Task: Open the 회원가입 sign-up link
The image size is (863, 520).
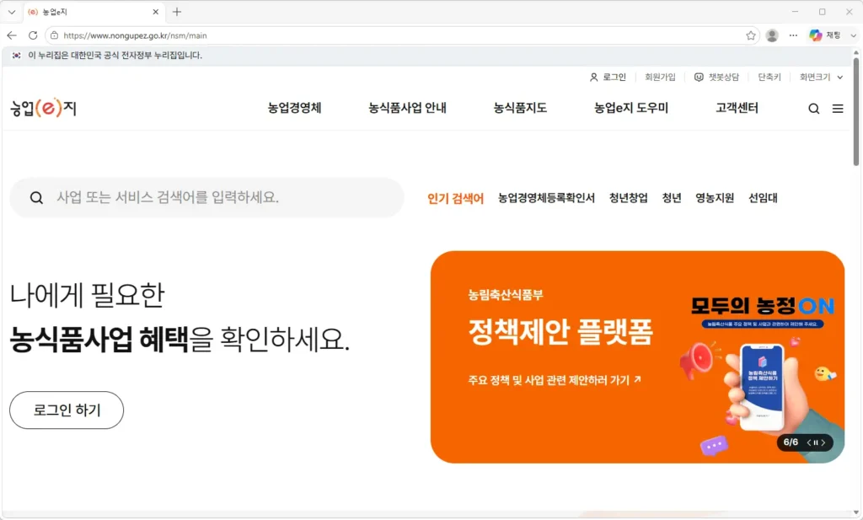Action: (660, 77)
